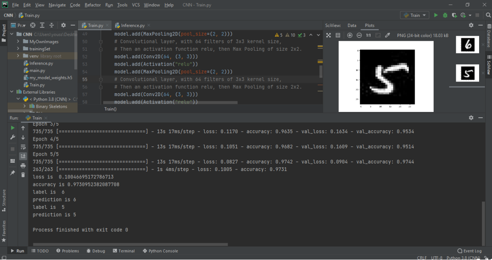Open the Debug tool window
Image resolution: width=492 pixels, height=260 pixels.
pyautogui.click(x=96, y=251)
